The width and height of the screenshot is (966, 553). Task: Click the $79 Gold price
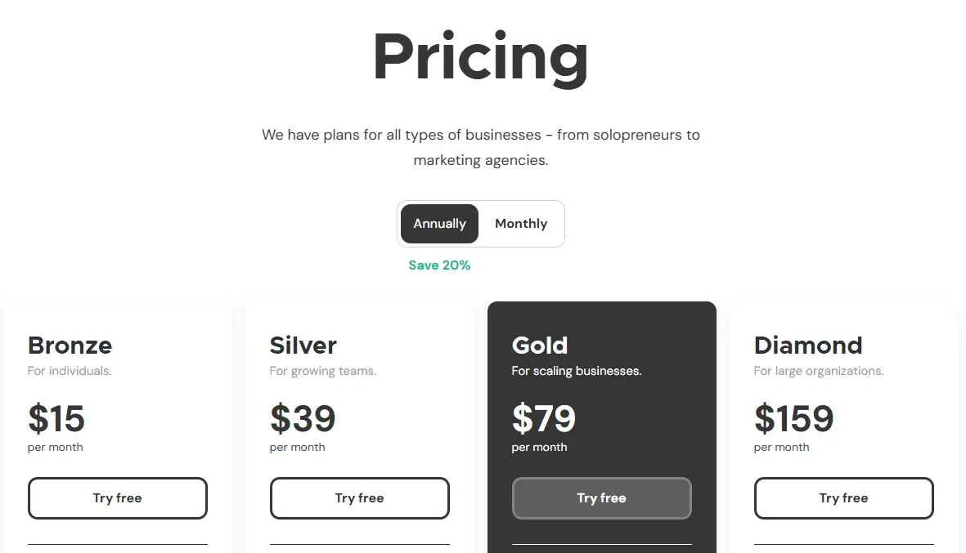click(542, 419)
